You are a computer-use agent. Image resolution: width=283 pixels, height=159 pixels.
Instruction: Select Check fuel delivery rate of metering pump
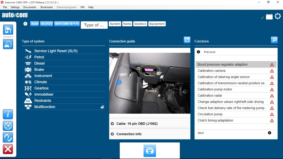coord(236,108)
